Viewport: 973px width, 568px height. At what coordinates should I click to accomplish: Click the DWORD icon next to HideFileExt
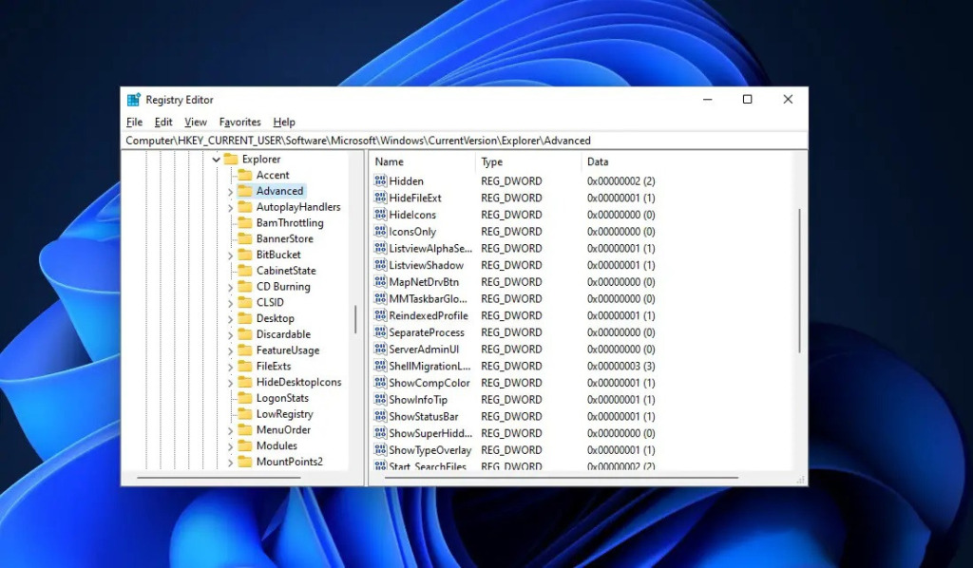pyautogui.click(x=380, y=199)
